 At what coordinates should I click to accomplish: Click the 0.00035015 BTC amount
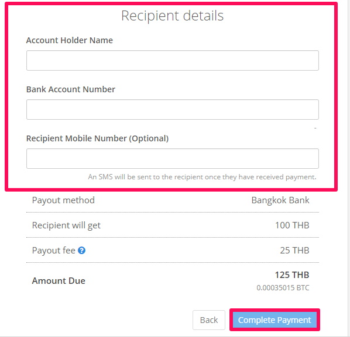(283, 288)
